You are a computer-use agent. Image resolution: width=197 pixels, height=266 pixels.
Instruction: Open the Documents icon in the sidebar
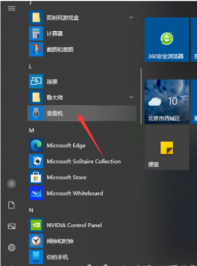coord(12,205)
